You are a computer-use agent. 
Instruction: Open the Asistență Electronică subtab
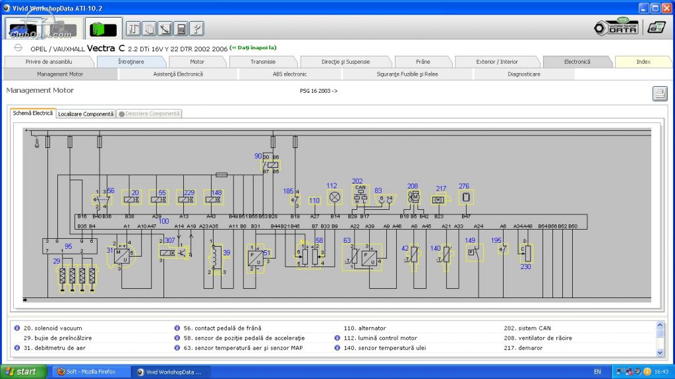178,74
